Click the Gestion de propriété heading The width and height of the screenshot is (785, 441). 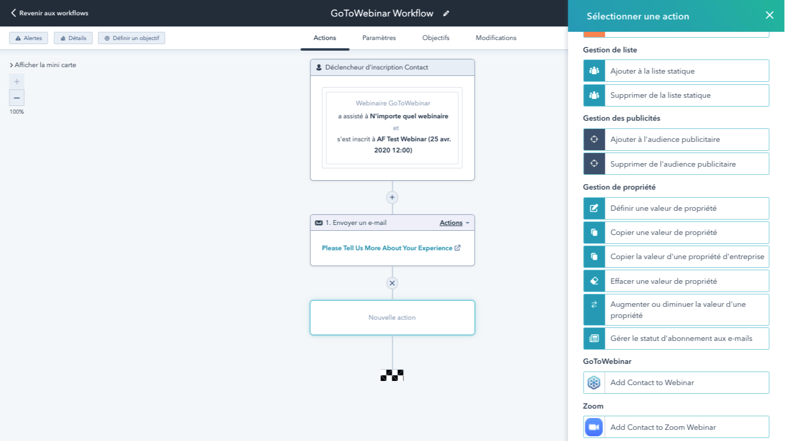pos(619,187)
